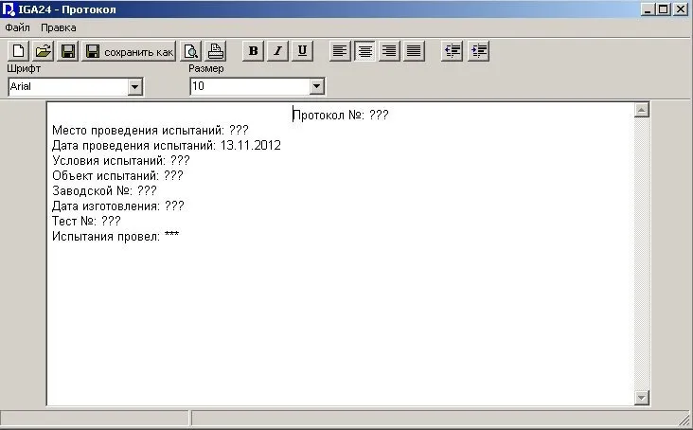Image resolution: width=693 pixels, height=430 pixels.
Task: Open the Правка menu
Action: (59, 27)
